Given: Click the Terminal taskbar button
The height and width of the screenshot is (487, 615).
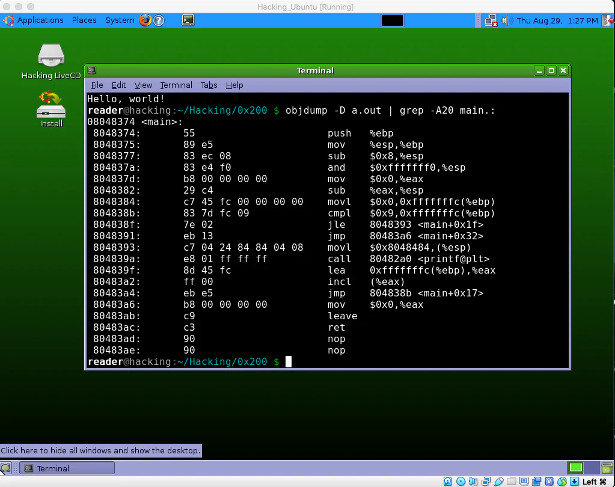Looking at the screenshot, I should coord(67,468).
